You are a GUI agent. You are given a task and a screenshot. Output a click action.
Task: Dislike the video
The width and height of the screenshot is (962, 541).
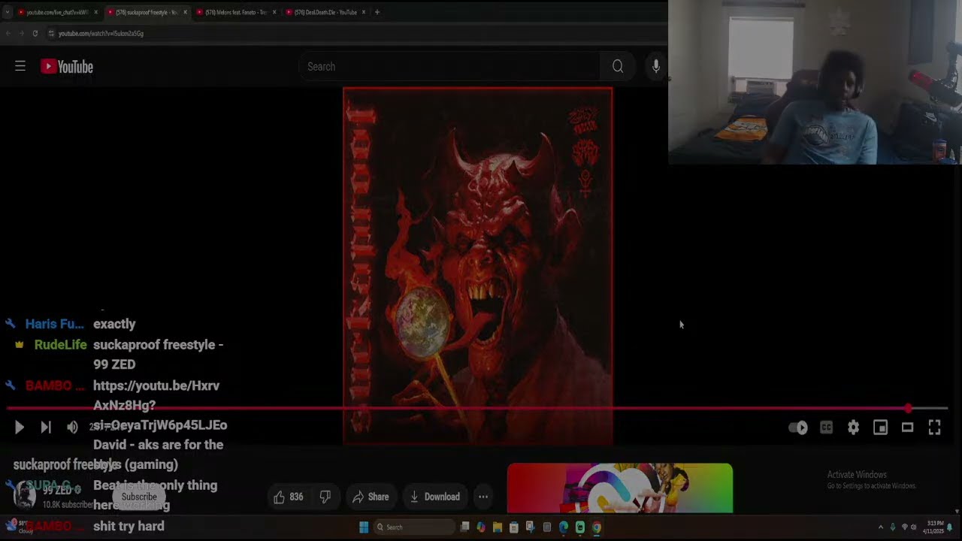[x=325, y=497]
